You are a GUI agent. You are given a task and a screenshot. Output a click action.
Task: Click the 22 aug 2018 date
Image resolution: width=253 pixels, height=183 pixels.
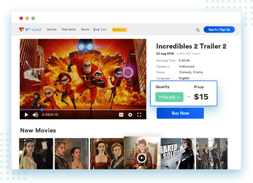[x=165, y=53]
